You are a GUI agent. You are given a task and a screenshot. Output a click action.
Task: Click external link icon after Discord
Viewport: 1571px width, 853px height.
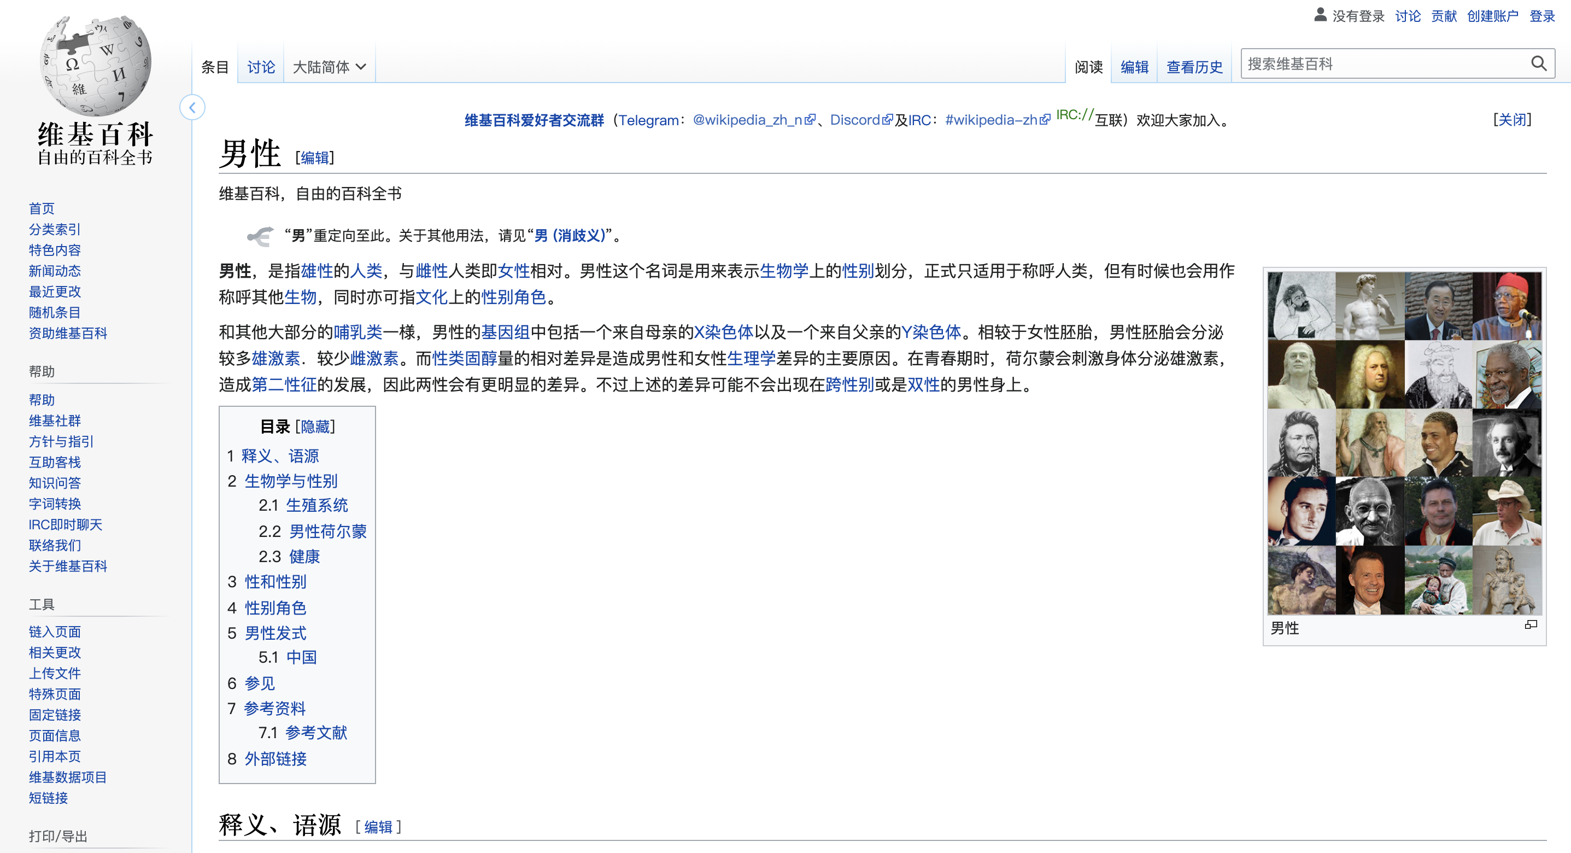(x=887, y=120)
